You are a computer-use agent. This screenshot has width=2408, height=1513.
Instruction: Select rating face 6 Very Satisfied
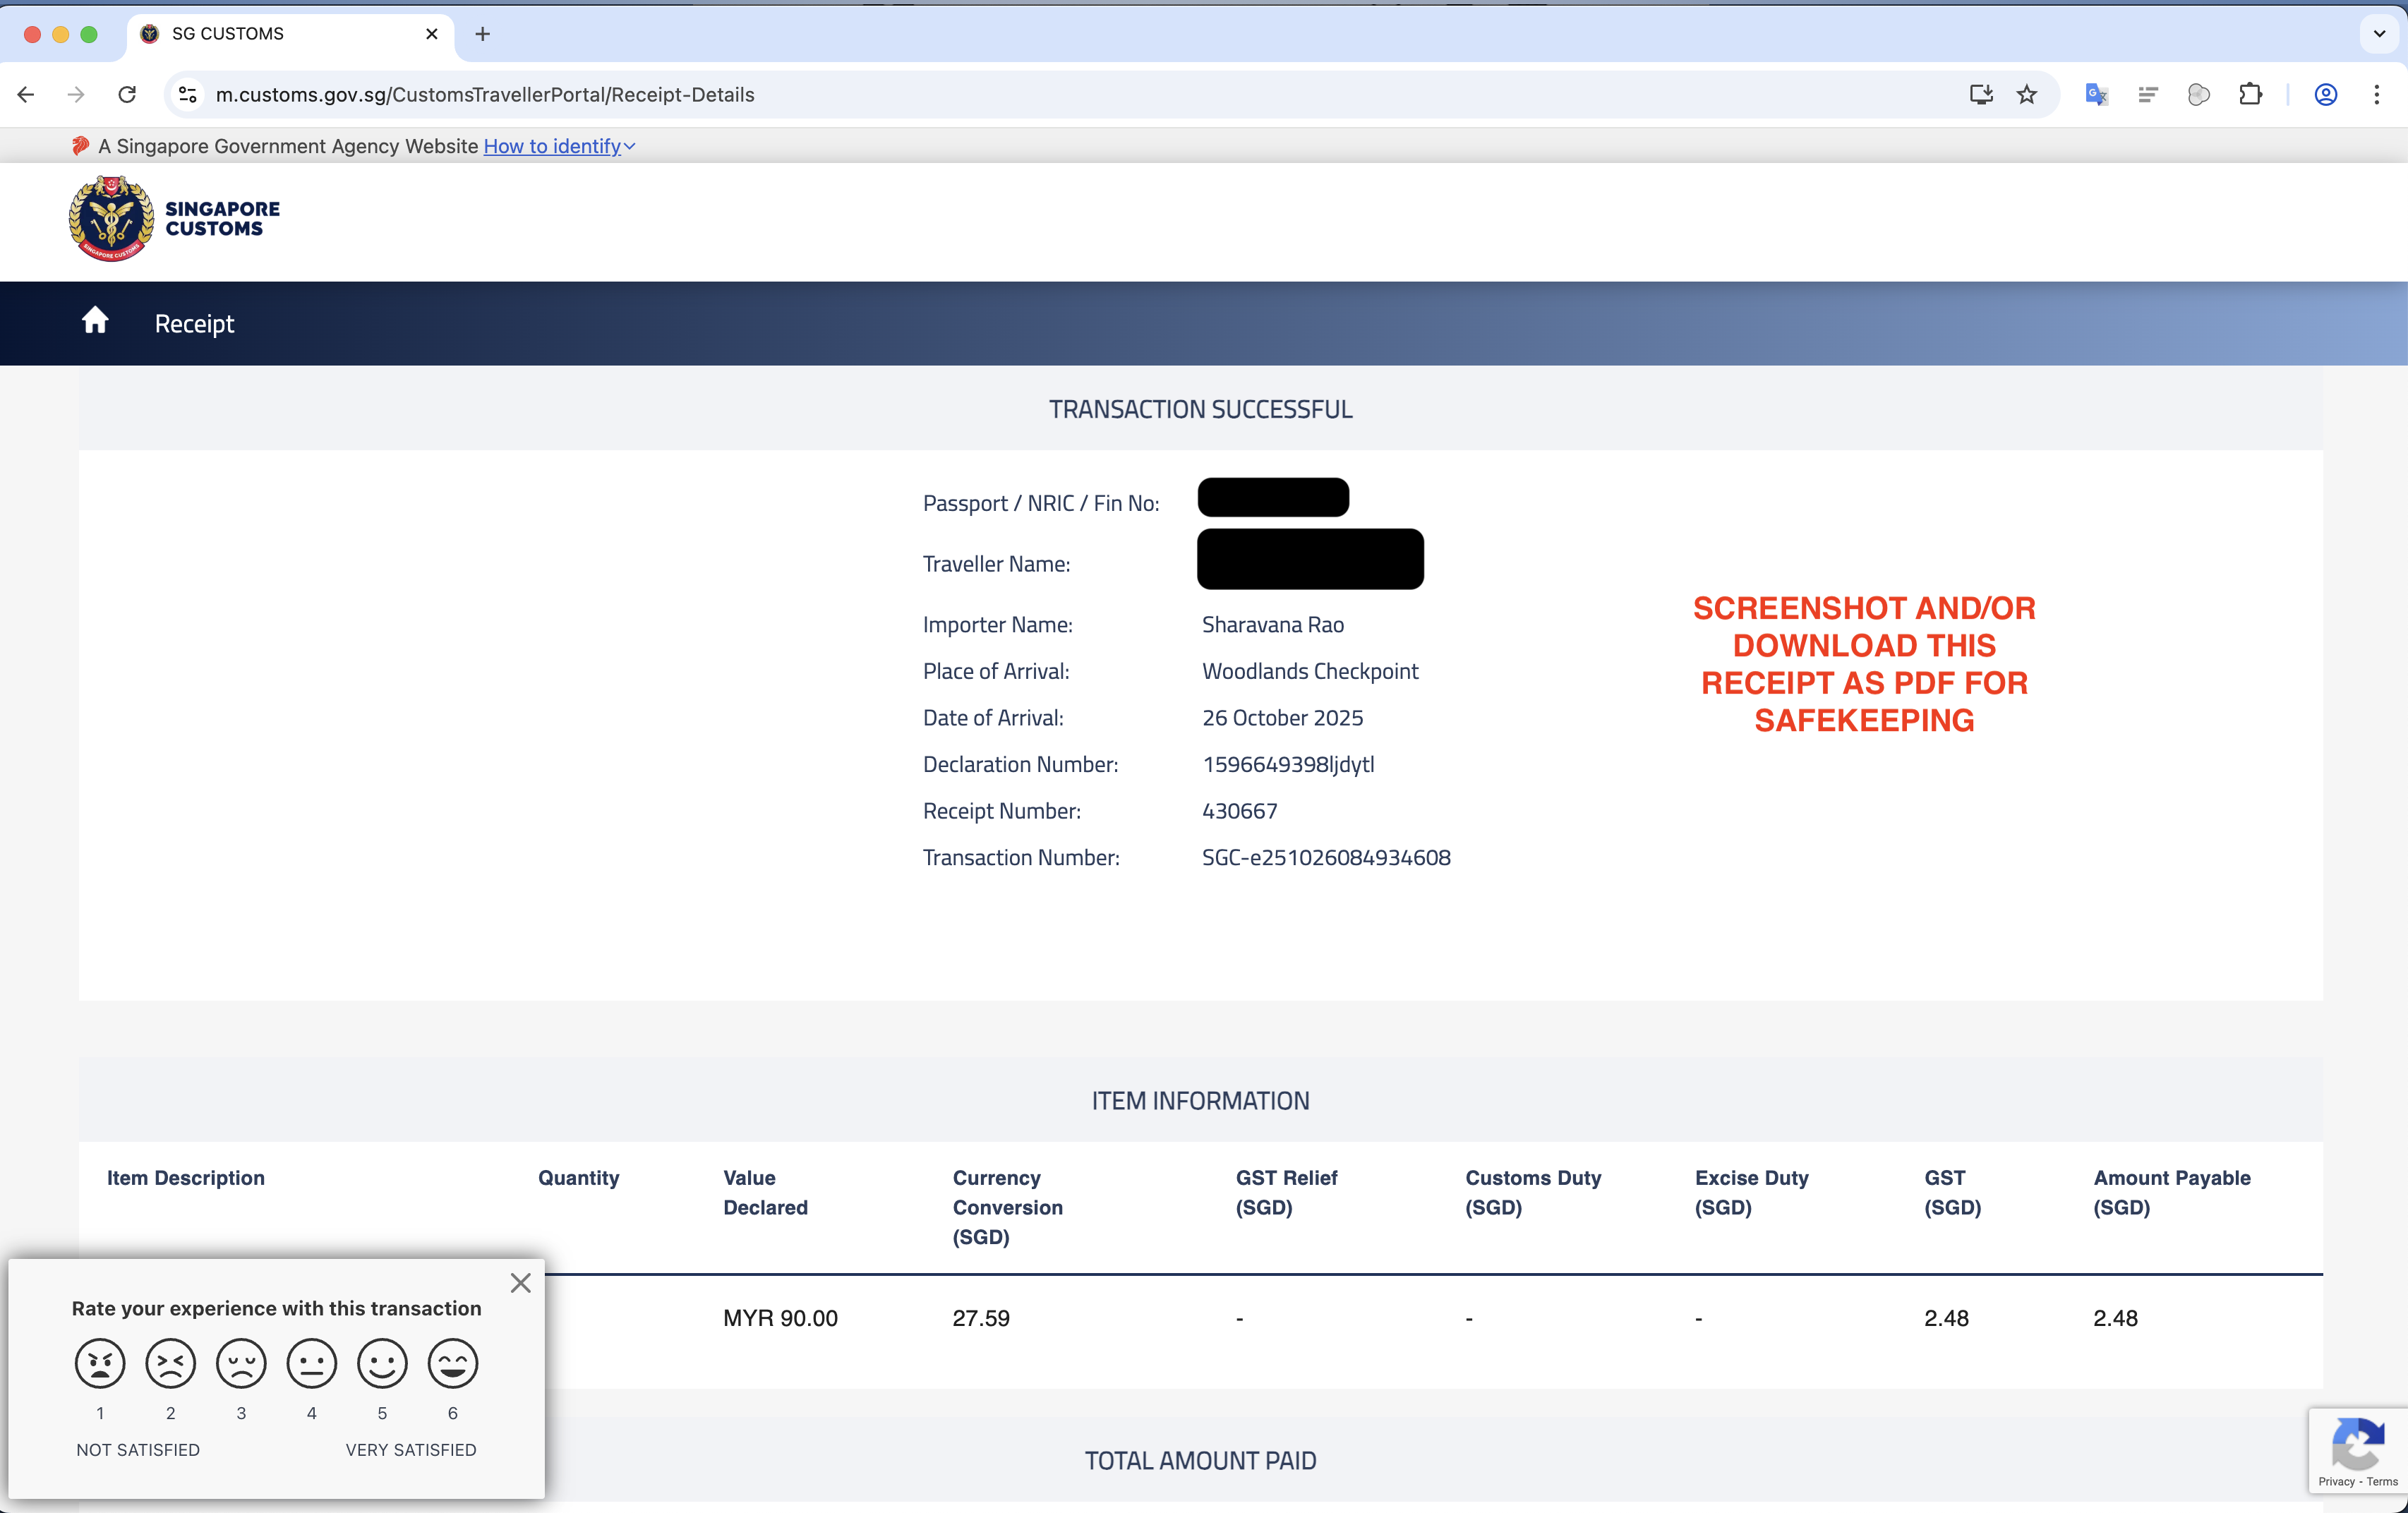452,1363
